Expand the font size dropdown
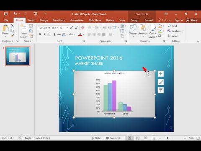This screenshot has height=151, width=201. 67,28
